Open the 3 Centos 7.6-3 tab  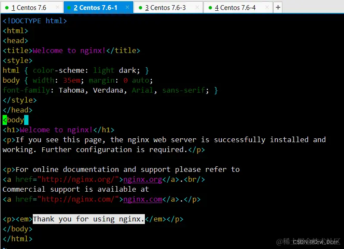pos(168,8)
